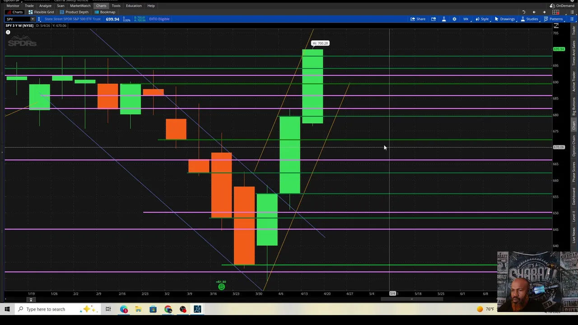Image resolution: width=578 pixels, height=325 pixels.
Task: Switch to Flexible Grid view
Action: [x=41, y=12]
